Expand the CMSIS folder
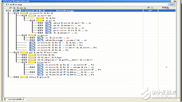This screenshot has width=182, height=102. 24,55
